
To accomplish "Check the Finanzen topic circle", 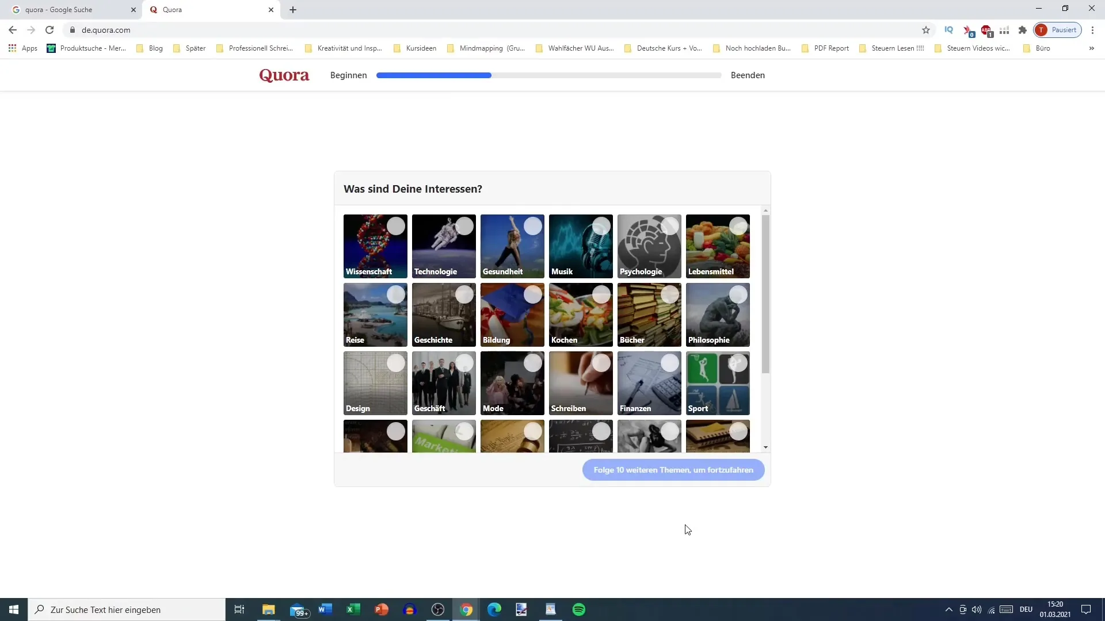I will (670, 363).
